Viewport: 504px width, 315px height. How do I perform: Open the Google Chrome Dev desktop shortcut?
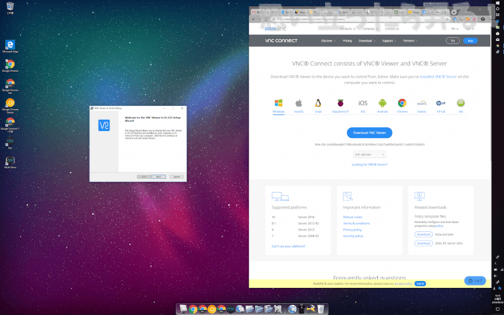point(10,85)
